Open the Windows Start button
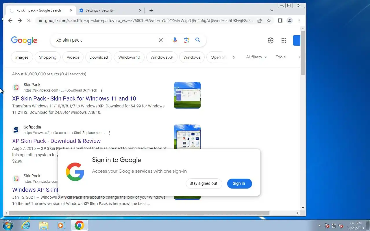The height and width of the screenshot is (231, 370). click(7, 225)
